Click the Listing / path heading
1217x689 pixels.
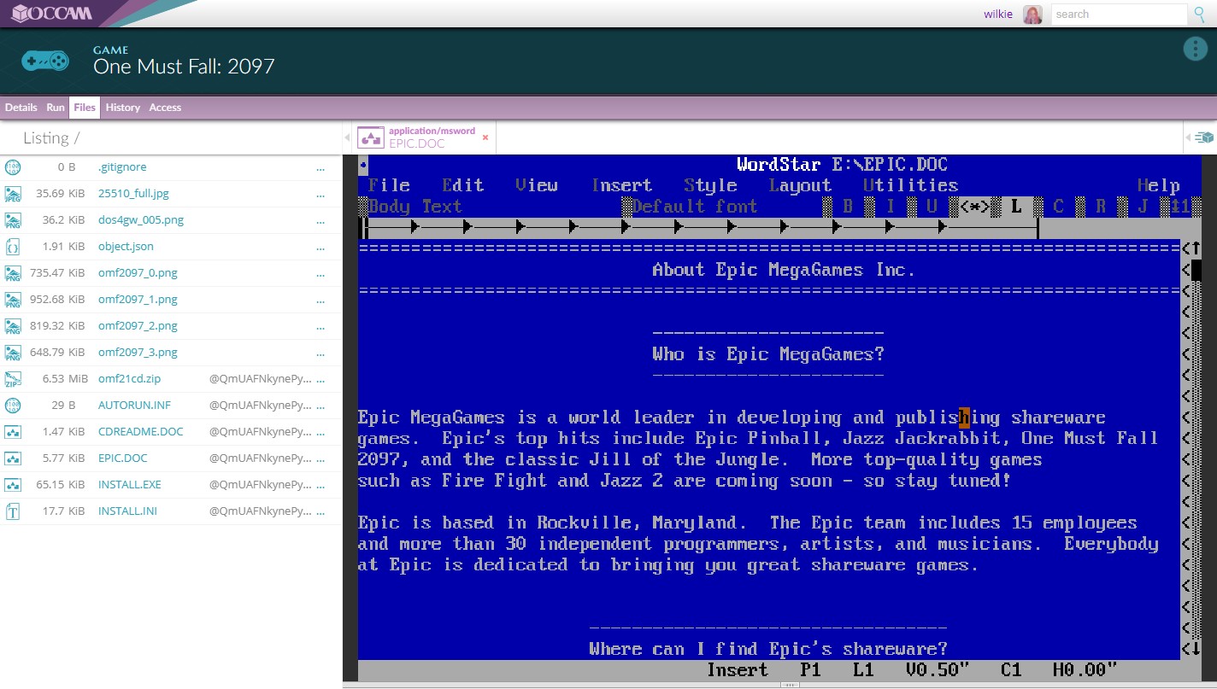point(51,137)
